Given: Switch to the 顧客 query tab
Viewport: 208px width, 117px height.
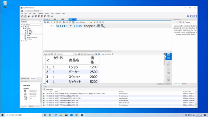Looking at the screenshot, I should pos(63,19).
